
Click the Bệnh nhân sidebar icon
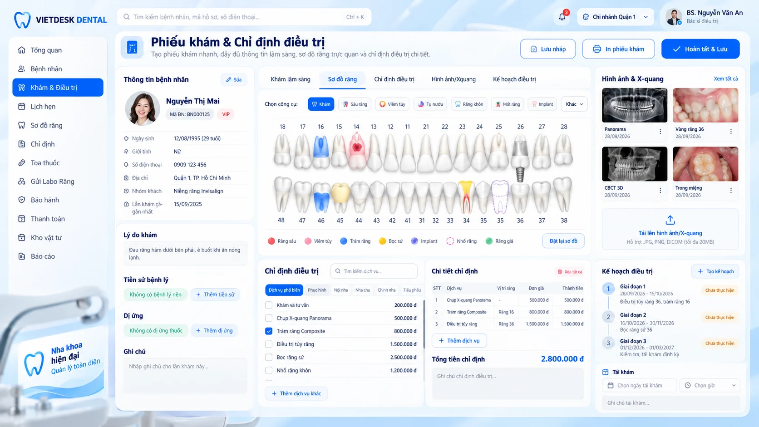coord(21,69)
